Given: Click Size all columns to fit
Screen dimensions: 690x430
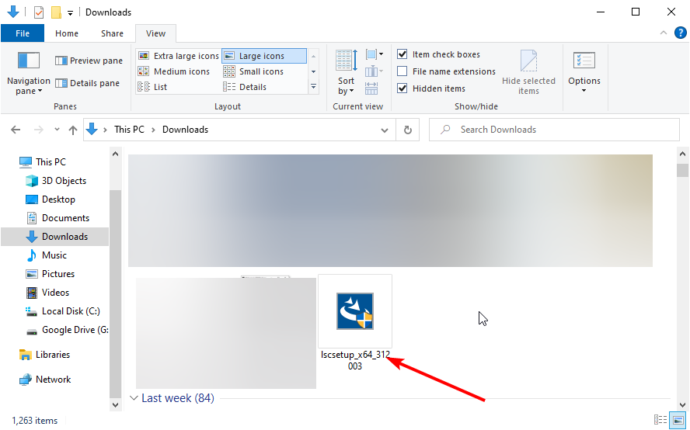Looking at the screenshot, I should [x=371, y=88].
